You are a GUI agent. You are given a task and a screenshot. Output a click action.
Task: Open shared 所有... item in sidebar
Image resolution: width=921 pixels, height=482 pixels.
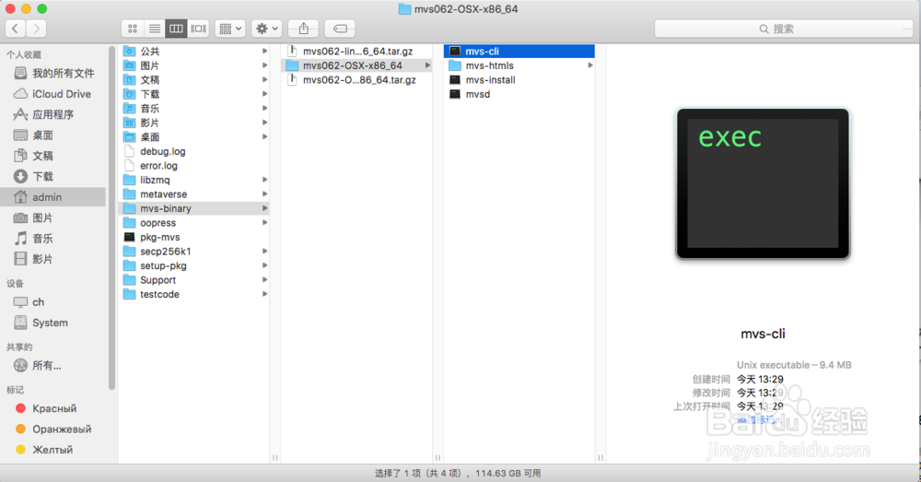53,366
